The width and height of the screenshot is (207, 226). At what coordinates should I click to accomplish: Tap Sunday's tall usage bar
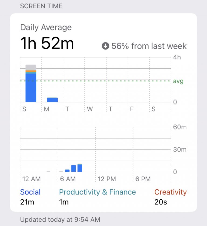tap(31, 86)
